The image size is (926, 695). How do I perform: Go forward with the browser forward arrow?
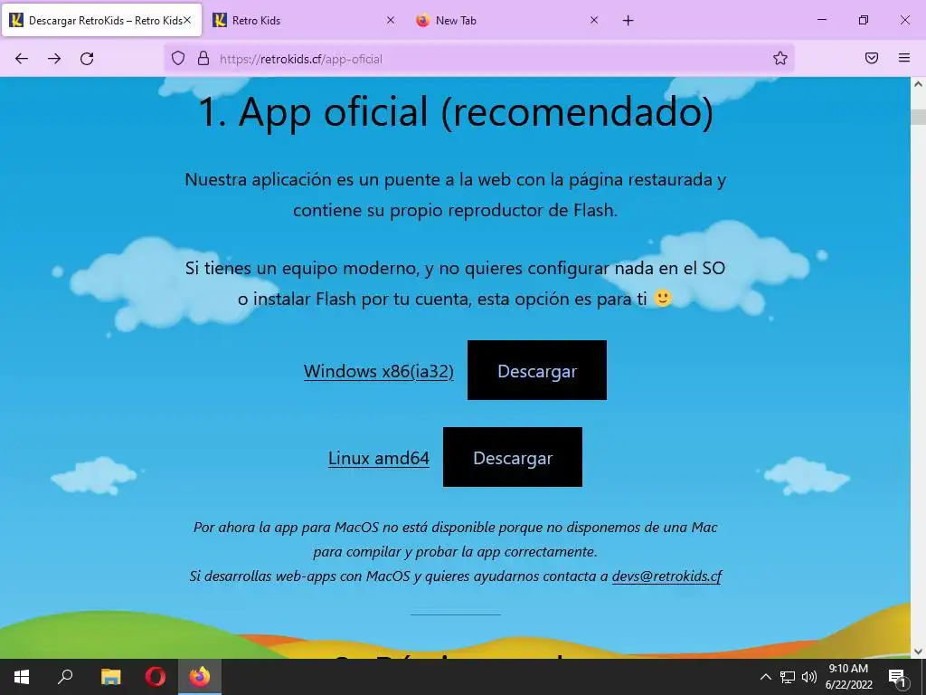click(54, 59)
